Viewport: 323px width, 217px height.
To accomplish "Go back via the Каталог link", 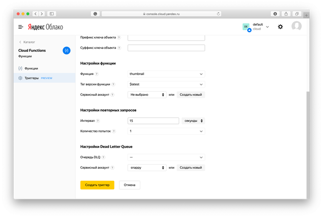I will pyautogui.click(x=29, y=42).
